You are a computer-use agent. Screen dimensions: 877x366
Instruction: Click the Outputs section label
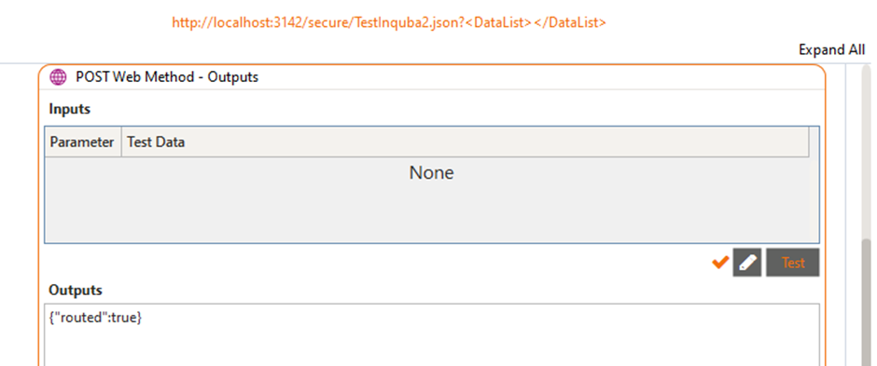pyautogui.click(x=76, y=291)
